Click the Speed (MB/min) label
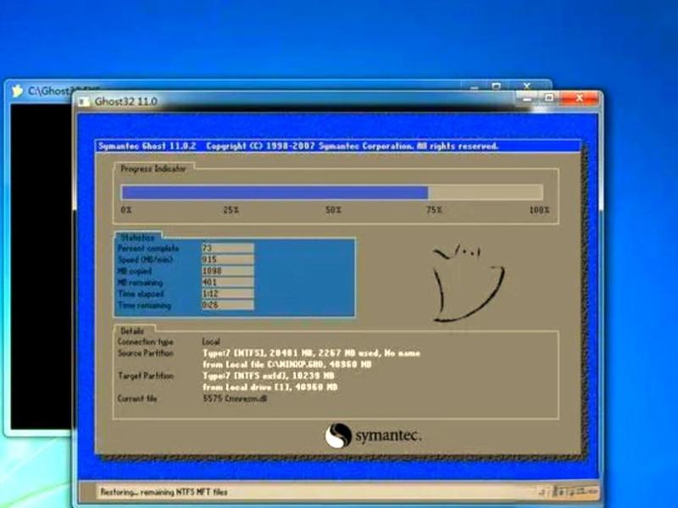678x508 pixels. [x=145, y=259]
